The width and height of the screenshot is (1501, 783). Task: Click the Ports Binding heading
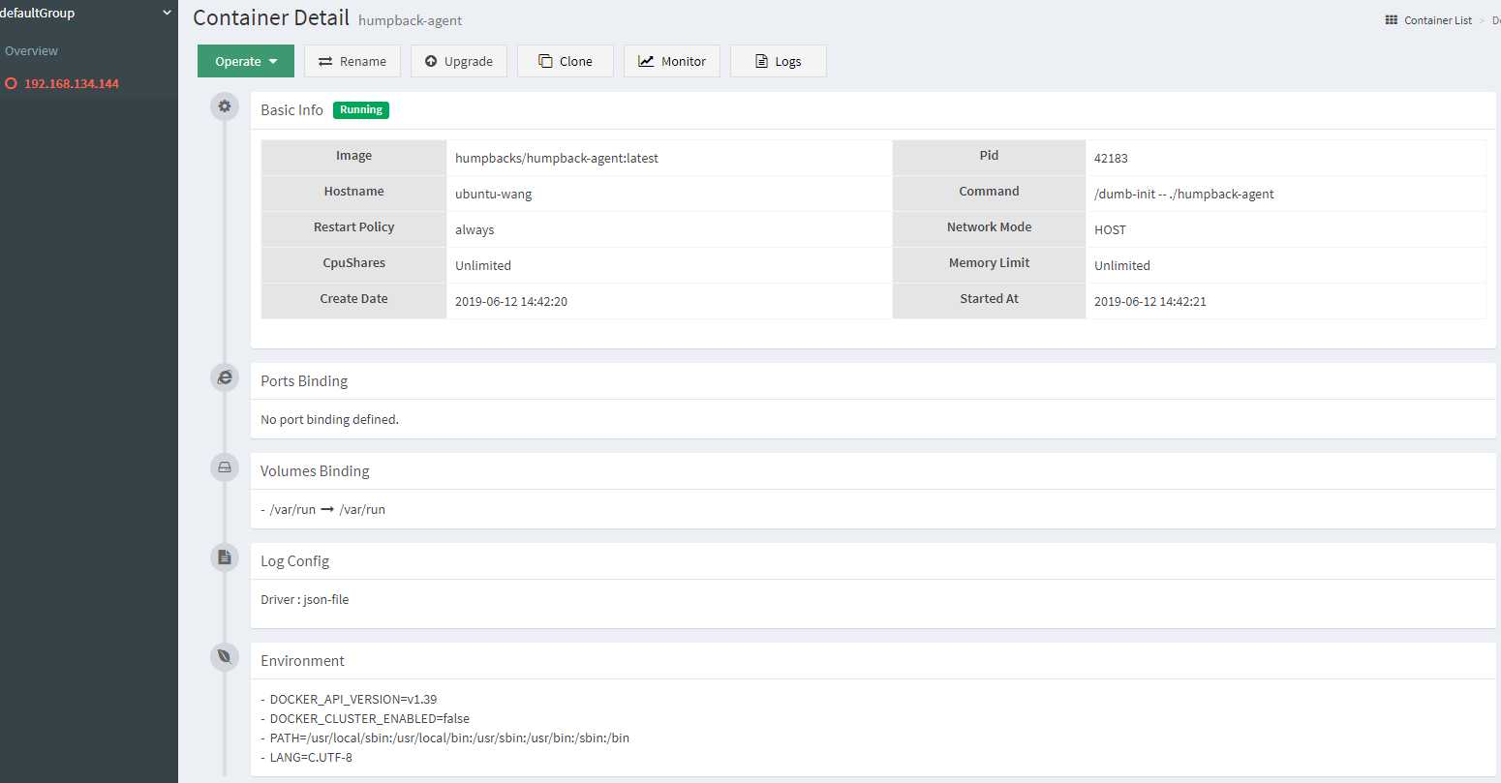click(x=304, y=381)
